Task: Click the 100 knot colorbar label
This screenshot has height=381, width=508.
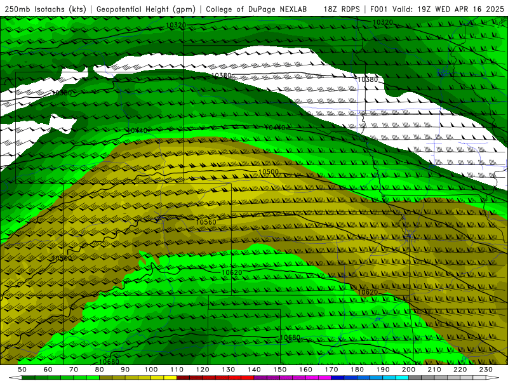Action: pyautogui.click(x=151, y=370)
